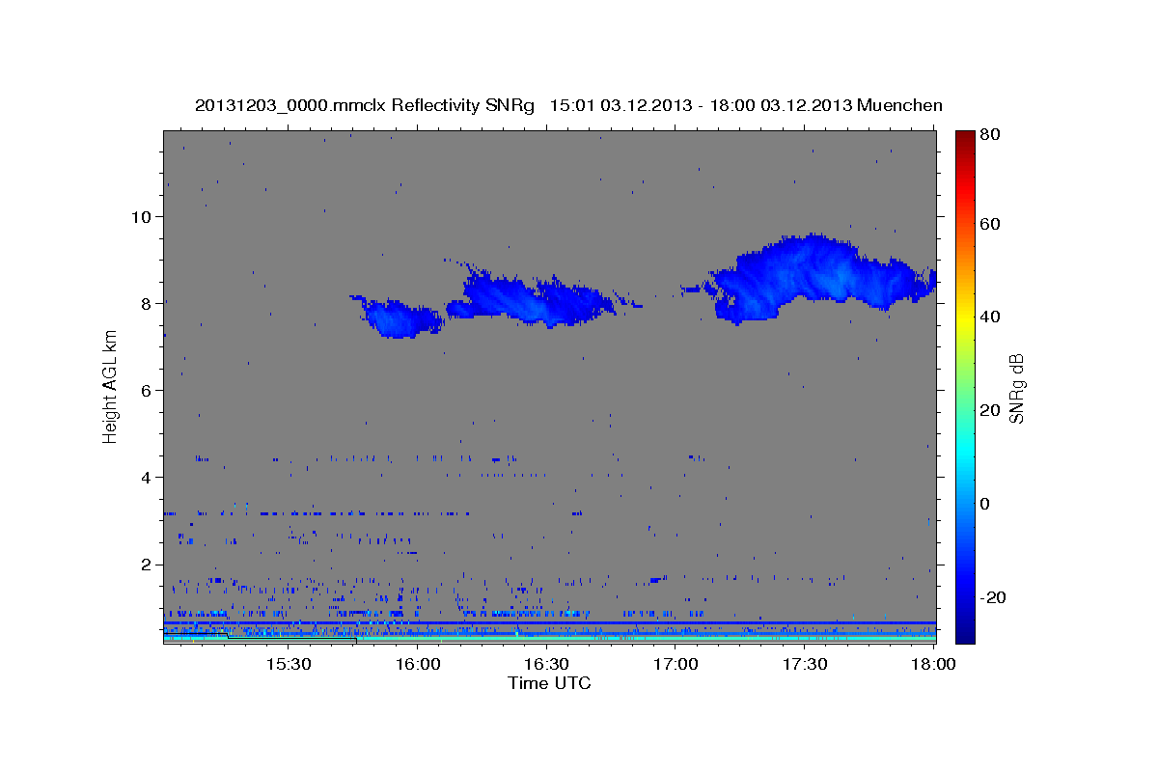Image resolution: width=1158 pixels, height=772 pixels.
Task: Click the 'Time UTC' x-axis label
Action: pos(549,683)
